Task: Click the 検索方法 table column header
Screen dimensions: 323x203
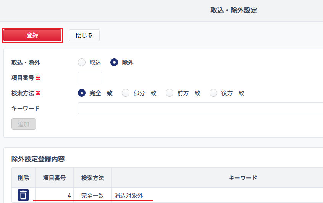Action: point(92,178)
